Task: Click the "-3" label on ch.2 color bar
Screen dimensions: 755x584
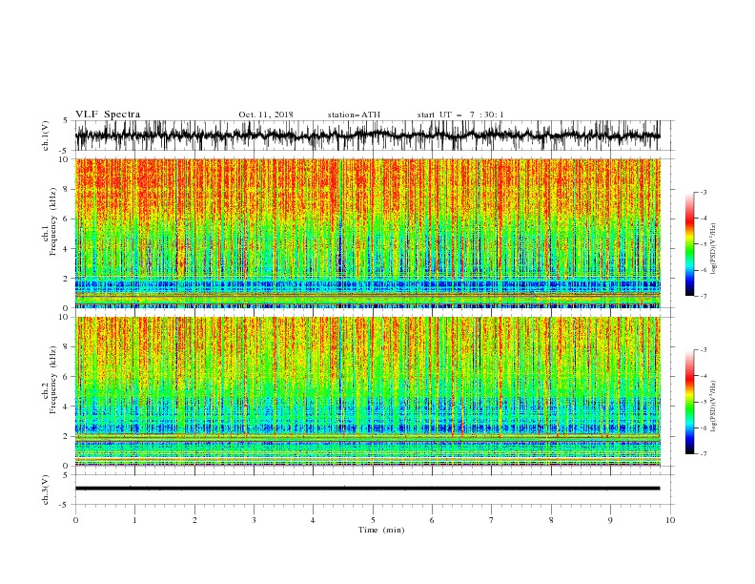Action: point(704,350)
